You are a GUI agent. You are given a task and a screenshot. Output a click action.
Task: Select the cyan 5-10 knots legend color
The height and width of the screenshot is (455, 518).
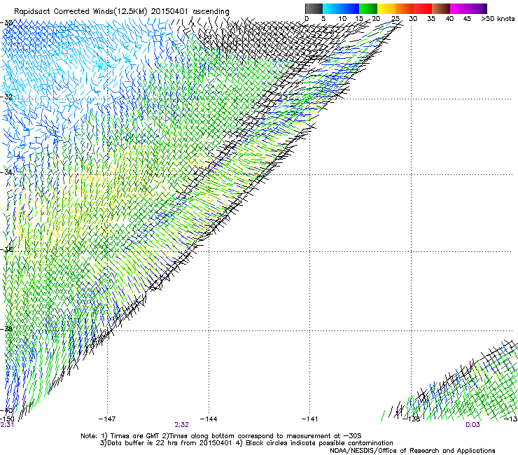coord(332,8)
